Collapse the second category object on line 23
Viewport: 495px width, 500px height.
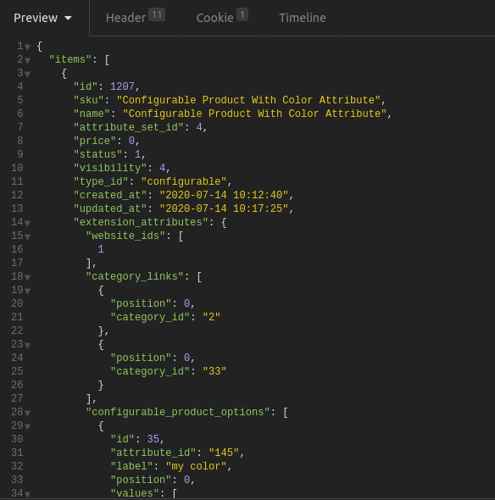click(27, 345)
